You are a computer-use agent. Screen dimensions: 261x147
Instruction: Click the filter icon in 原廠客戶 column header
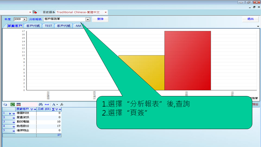click(x=32, y=109)
